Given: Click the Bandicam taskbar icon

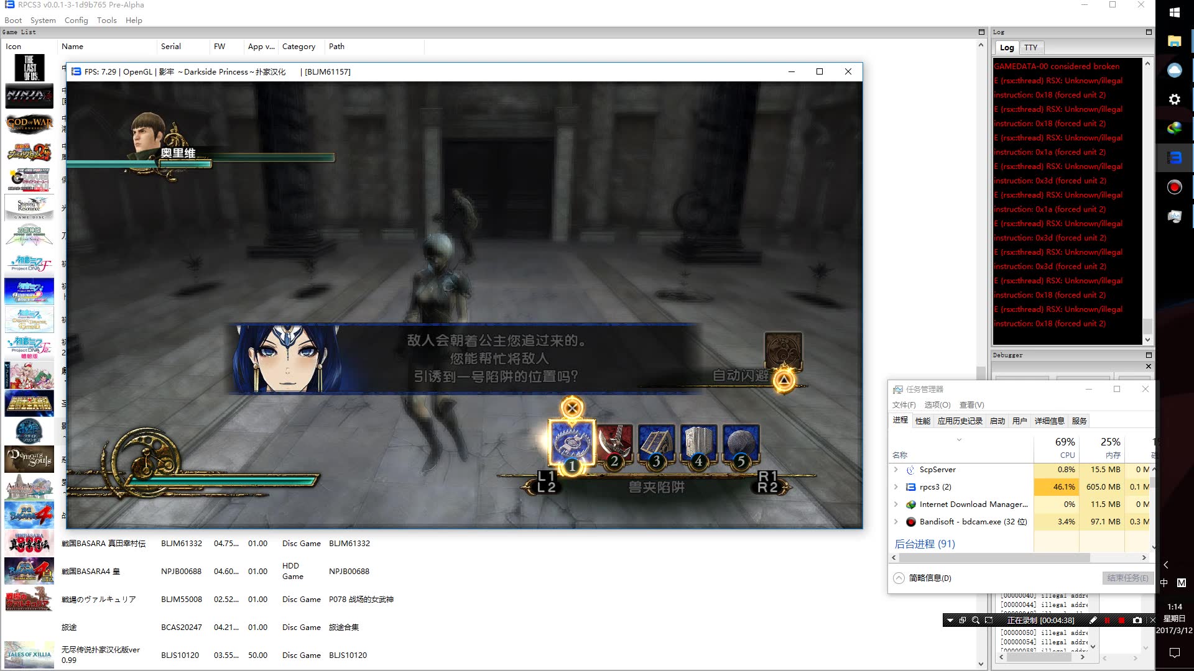Looking at the screenshot, I should tap(1174, 187).
